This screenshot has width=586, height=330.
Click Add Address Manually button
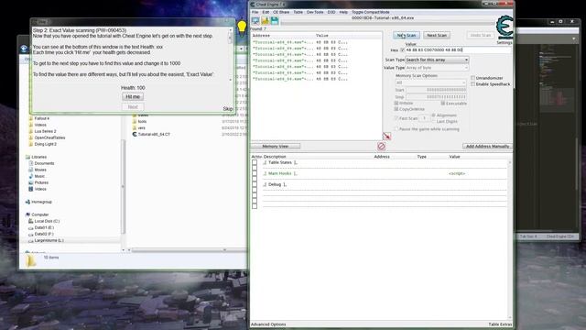[x=487, y=147]
